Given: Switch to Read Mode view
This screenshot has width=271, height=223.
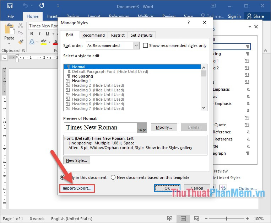Looking at the screenshot, I should pos(169,219).
